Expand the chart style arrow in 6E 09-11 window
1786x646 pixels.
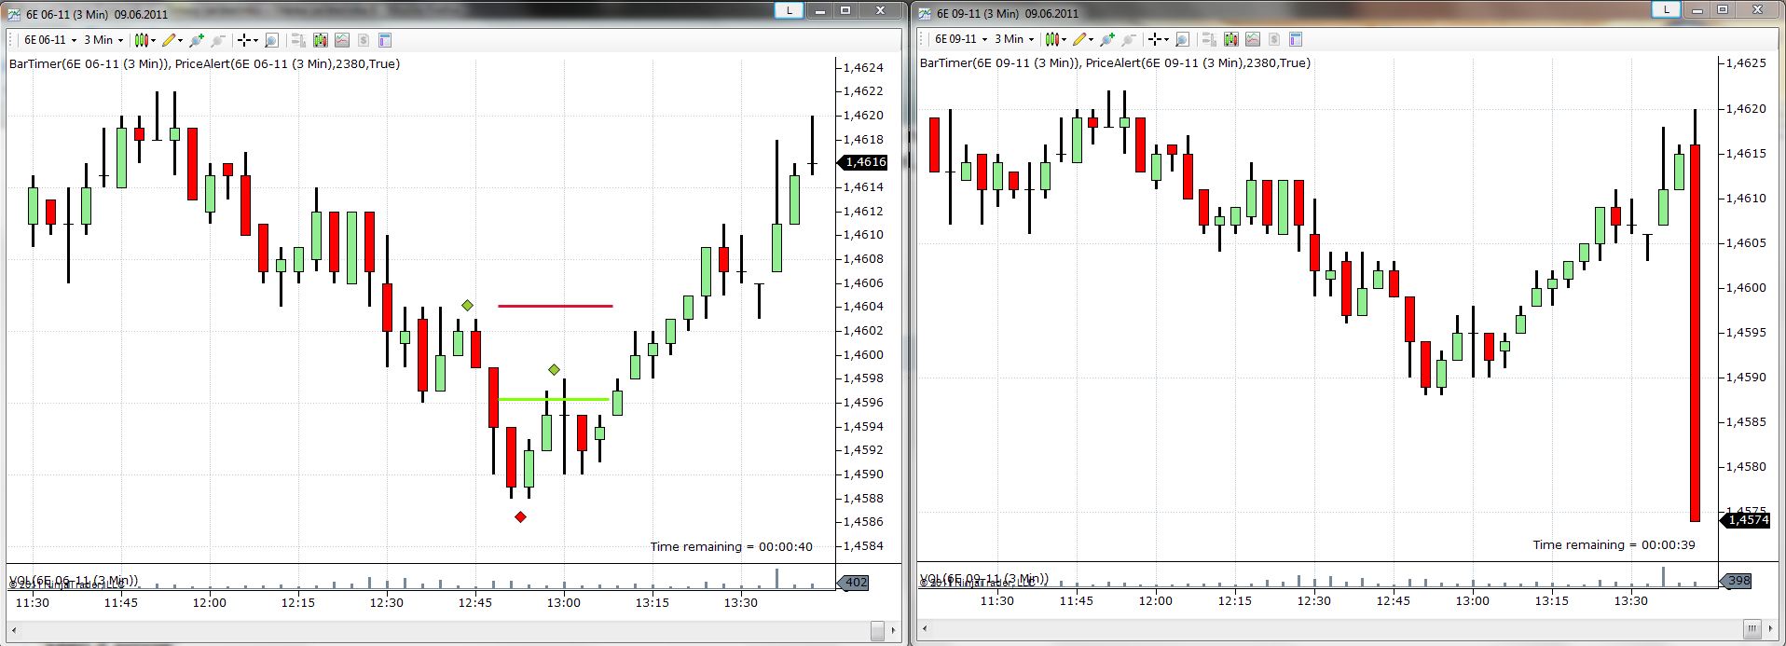[x=1064, y=39]
